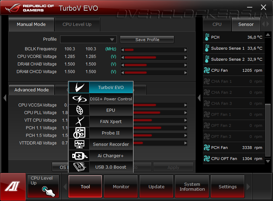Decrease DRAM CHCD Voltage with left arrow
Image resolution: width=273 pixels, height=201 pixels.
(x=122, y=73)
